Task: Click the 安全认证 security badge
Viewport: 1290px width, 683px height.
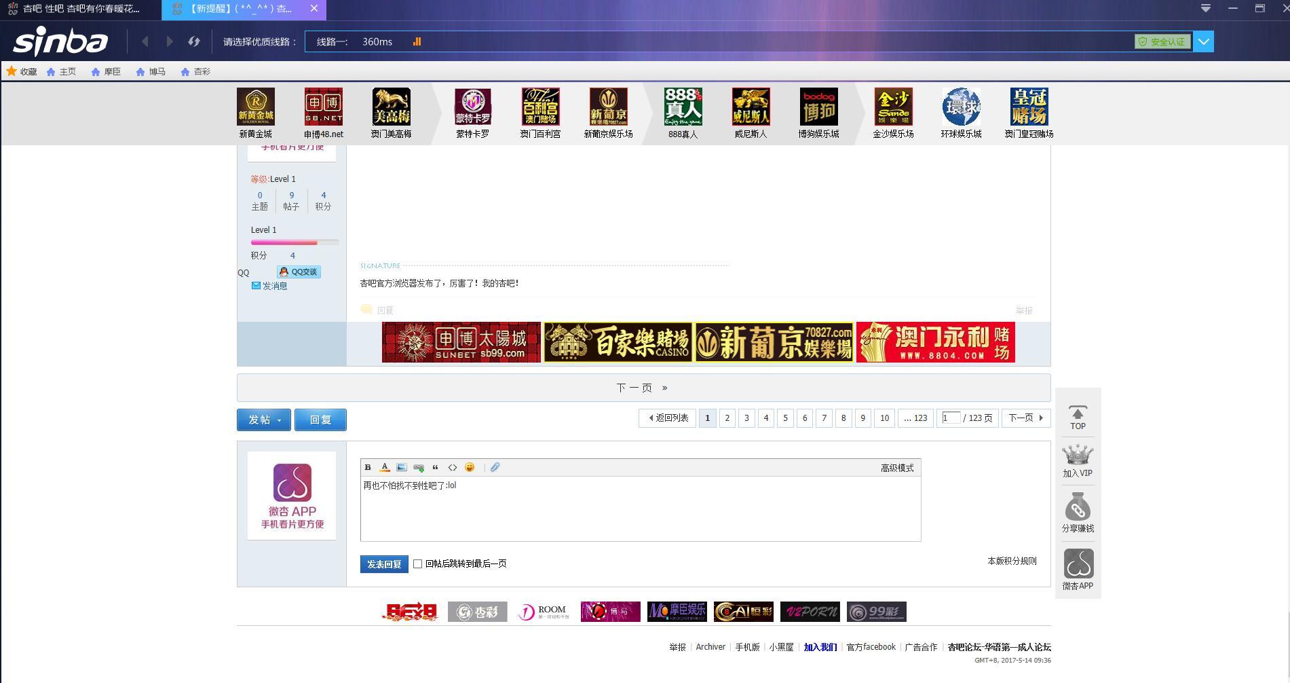Action: click(1162, 41)
